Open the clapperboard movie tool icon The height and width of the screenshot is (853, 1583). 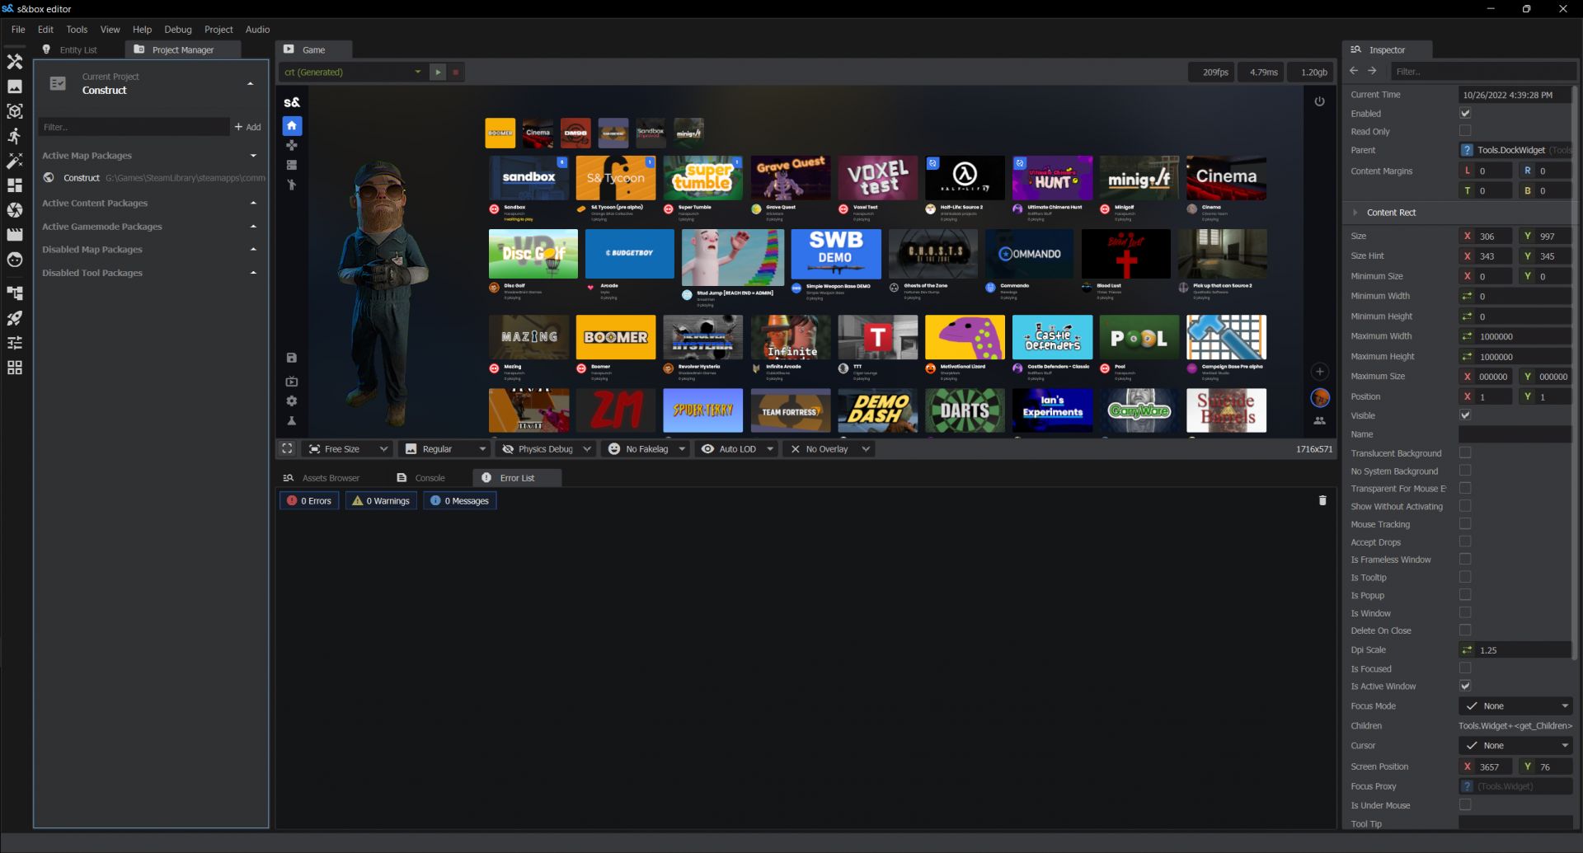15,235
